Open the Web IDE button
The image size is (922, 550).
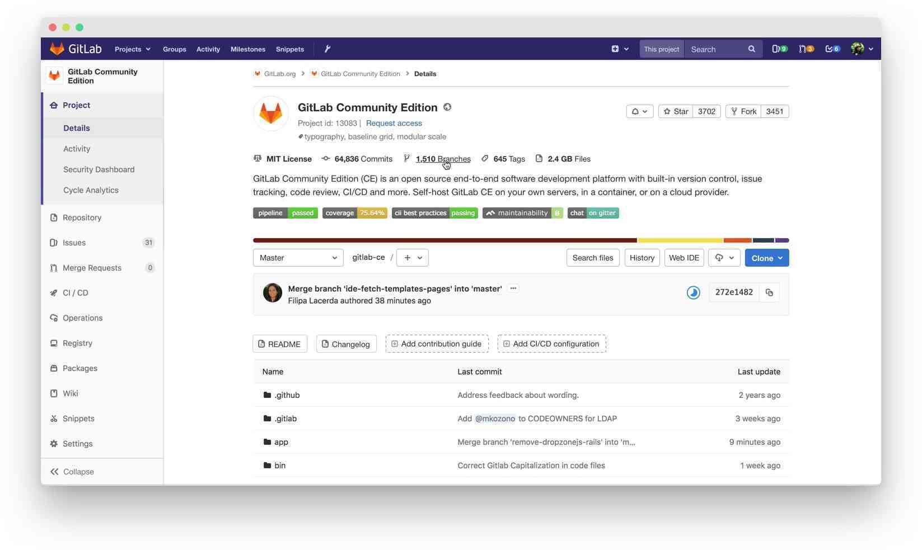point(684,258)
